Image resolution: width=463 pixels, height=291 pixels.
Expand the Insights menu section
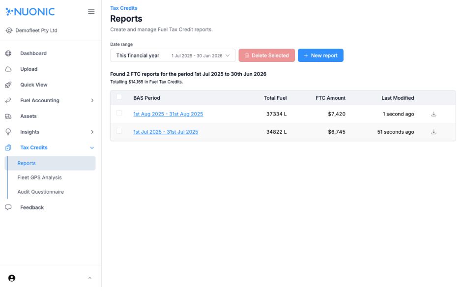(92, 132)
